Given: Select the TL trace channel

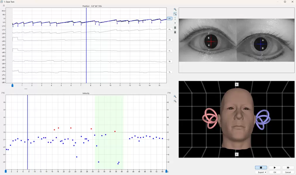Looking at the screenshot, I should [x=170, y=72].
